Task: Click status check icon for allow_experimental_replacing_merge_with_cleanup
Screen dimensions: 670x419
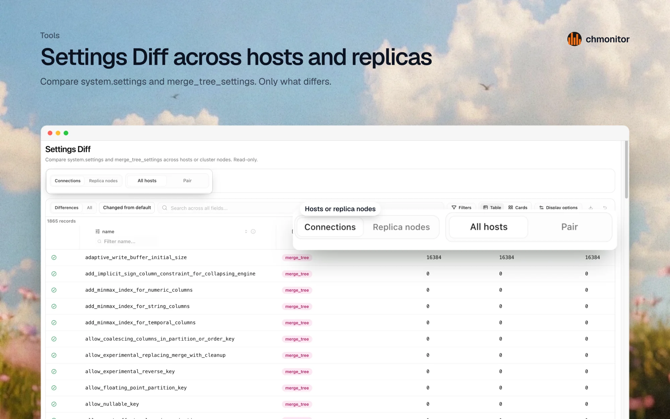Action: (x=54, y=355)
